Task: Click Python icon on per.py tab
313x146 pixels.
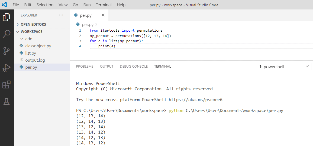Action: (76, 15)
